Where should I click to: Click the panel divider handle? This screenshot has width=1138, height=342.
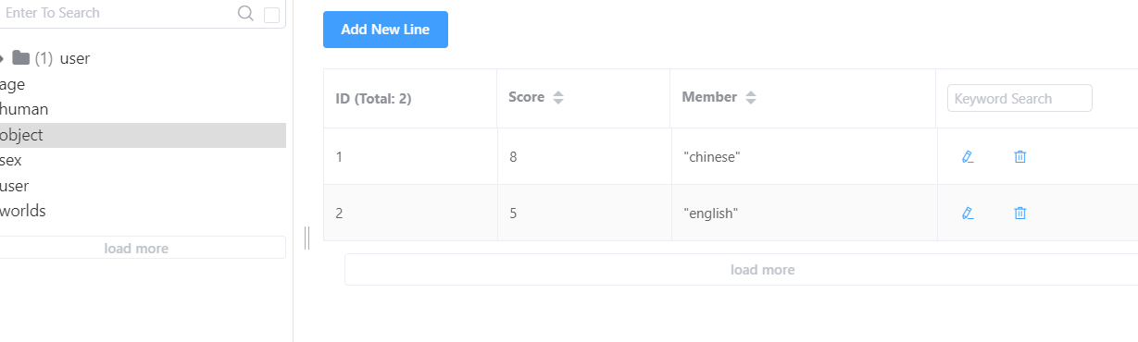click(306, 238)
